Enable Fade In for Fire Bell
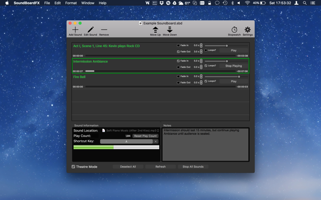The height and width of the screenshot is (200, 321). click(178, 76)
